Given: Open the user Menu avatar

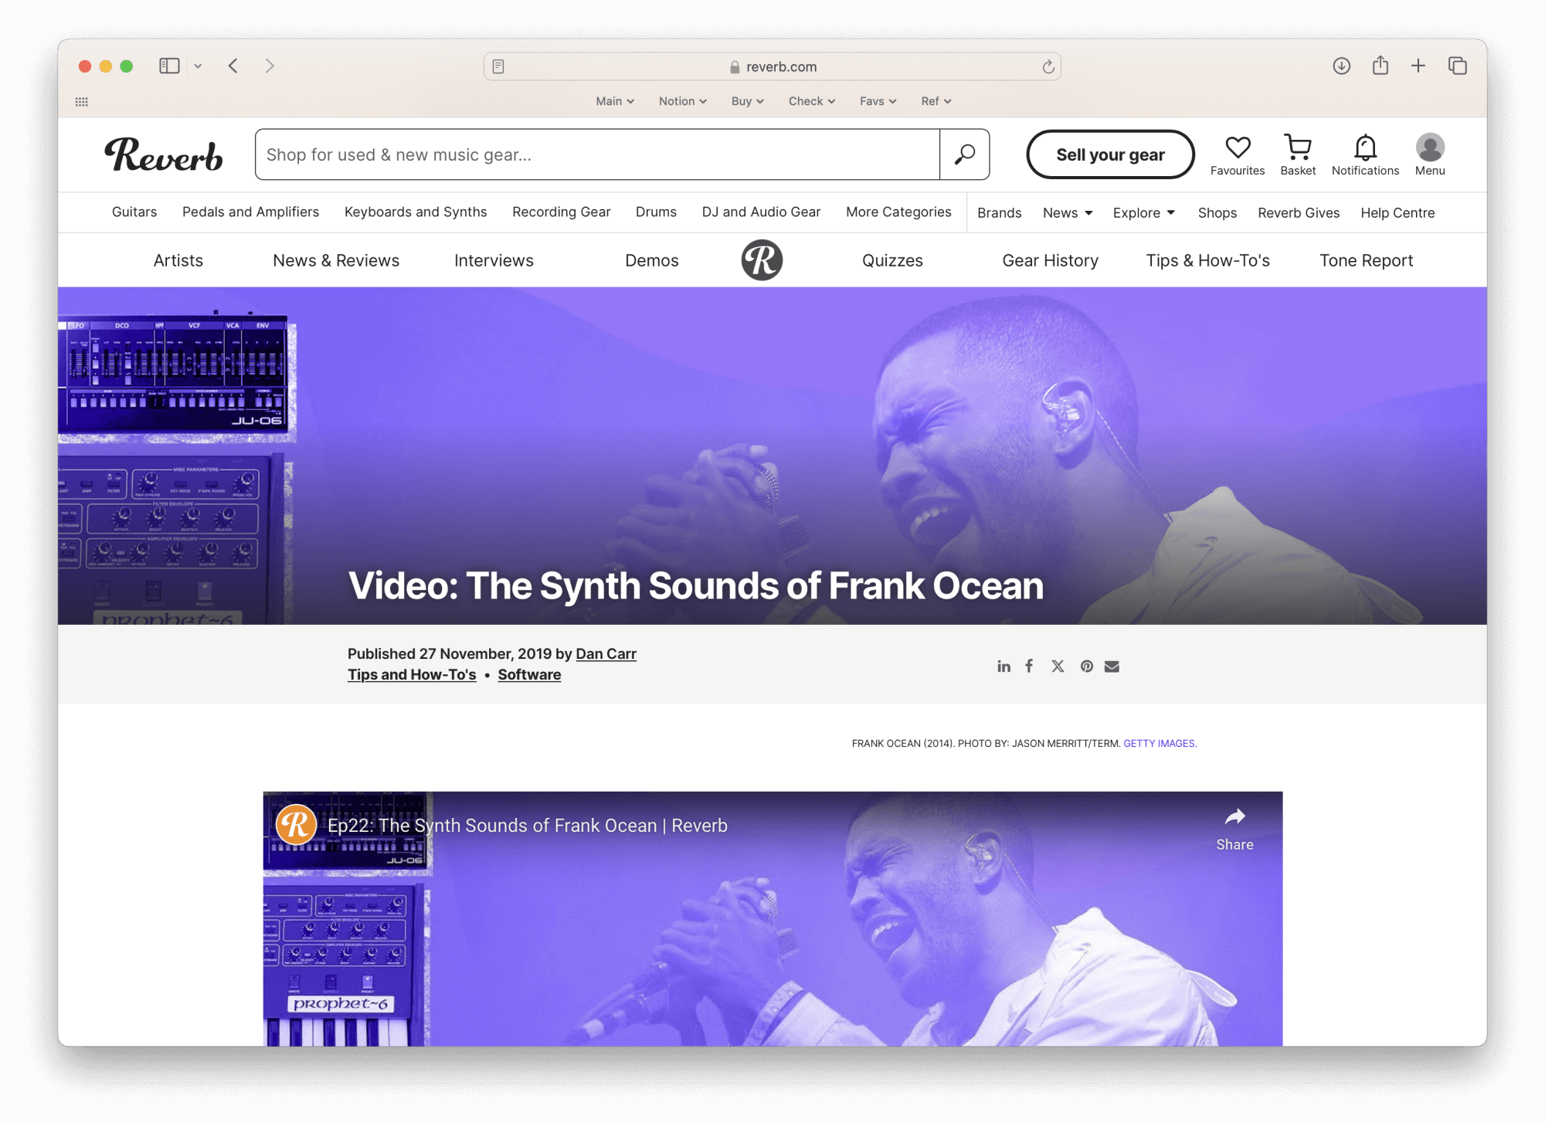Looking at the screenshot, I should click(x=1430, y=155).
